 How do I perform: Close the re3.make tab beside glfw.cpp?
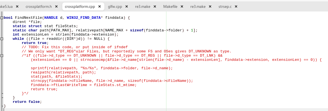click(155, 6)
